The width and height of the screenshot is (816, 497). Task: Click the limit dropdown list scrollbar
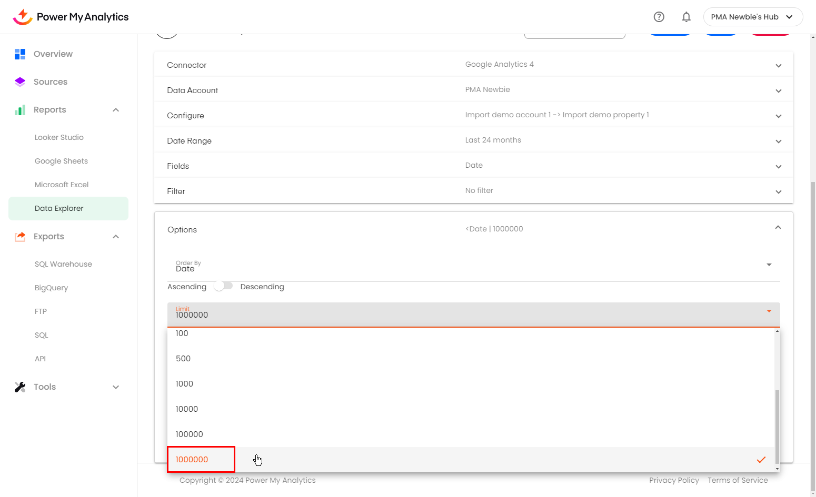pyautogui.click(x=777, y=426)
